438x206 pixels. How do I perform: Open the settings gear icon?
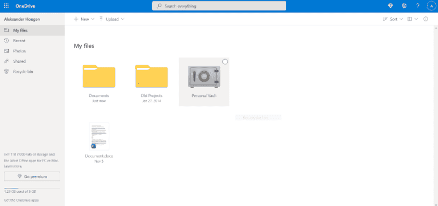(x=404, y=6)
